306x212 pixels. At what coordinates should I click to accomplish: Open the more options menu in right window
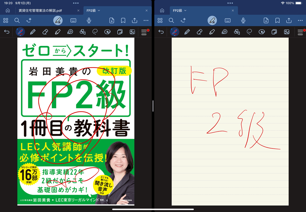300,21
